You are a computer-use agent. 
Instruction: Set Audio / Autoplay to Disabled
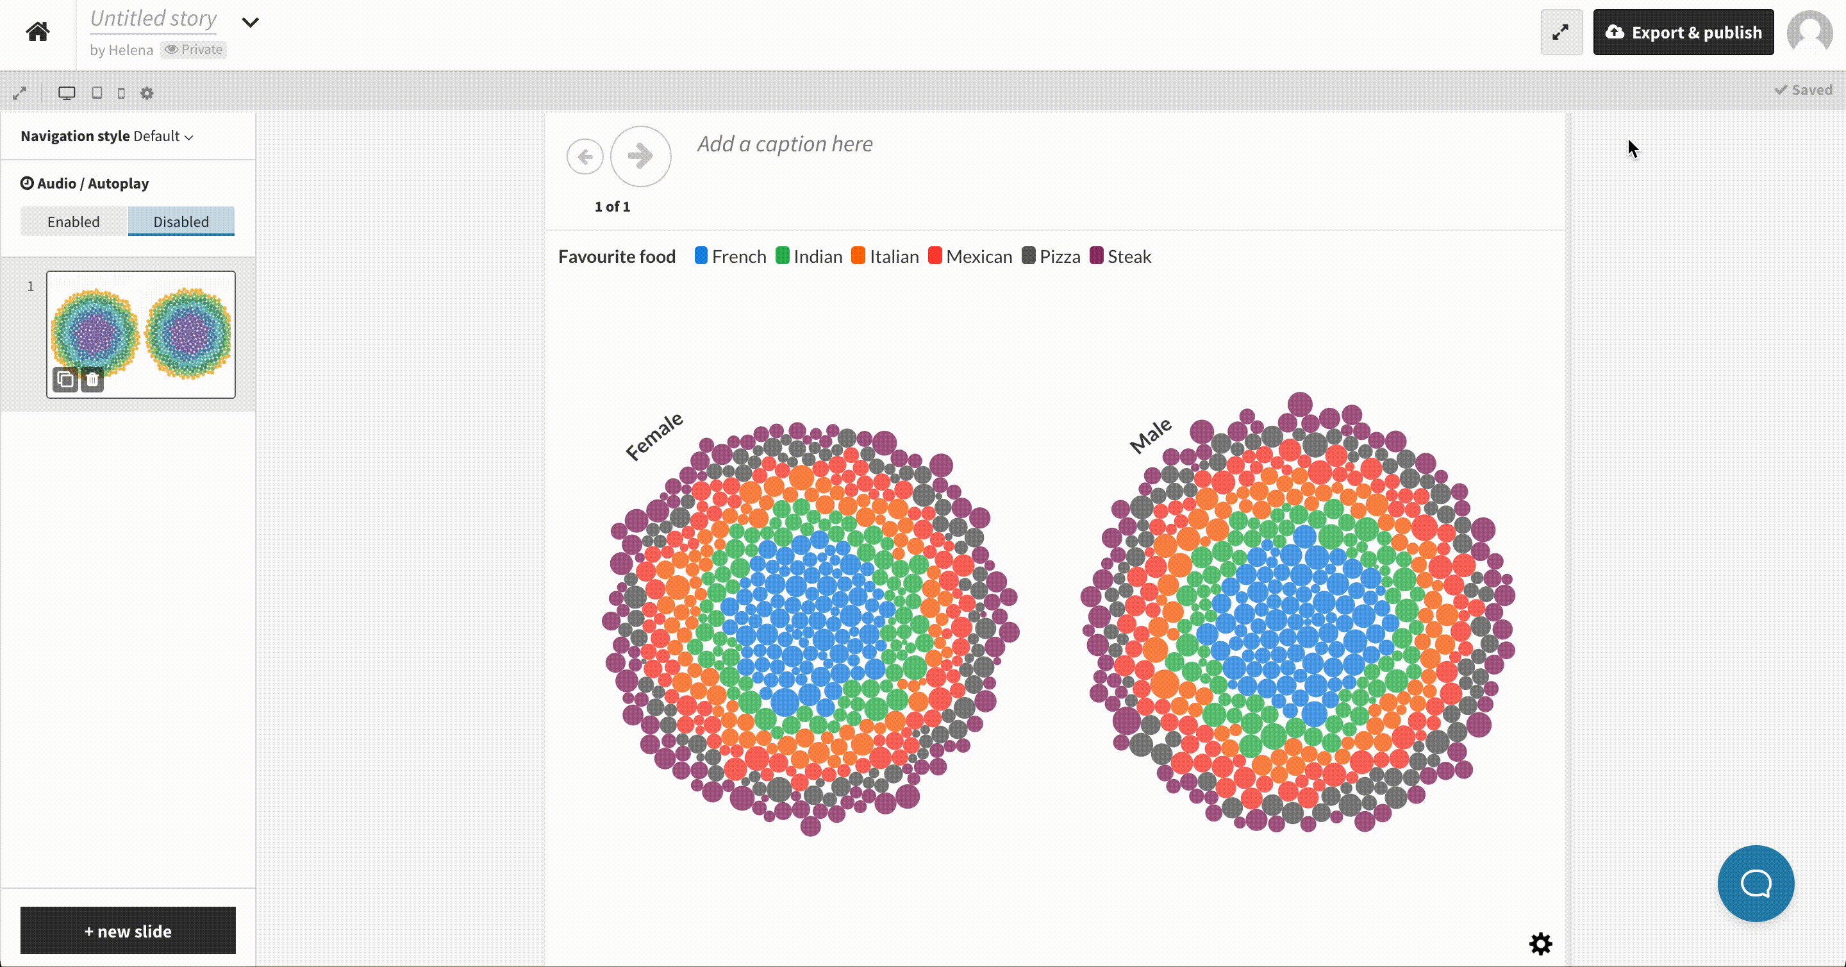(x=181, y=221)
